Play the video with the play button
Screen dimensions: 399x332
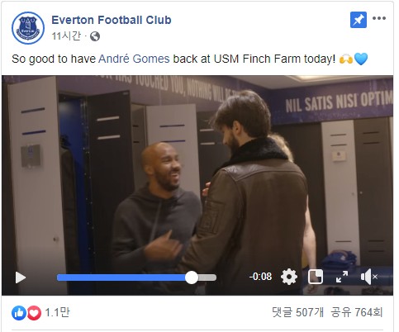(x=21, y=277)
